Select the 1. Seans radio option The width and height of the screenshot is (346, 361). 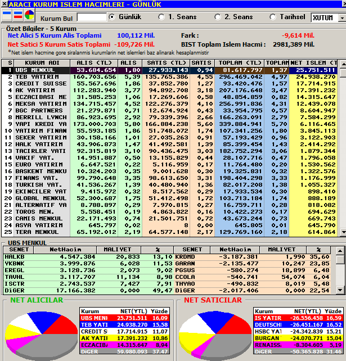pyautogui.click(x=161, y=17)
